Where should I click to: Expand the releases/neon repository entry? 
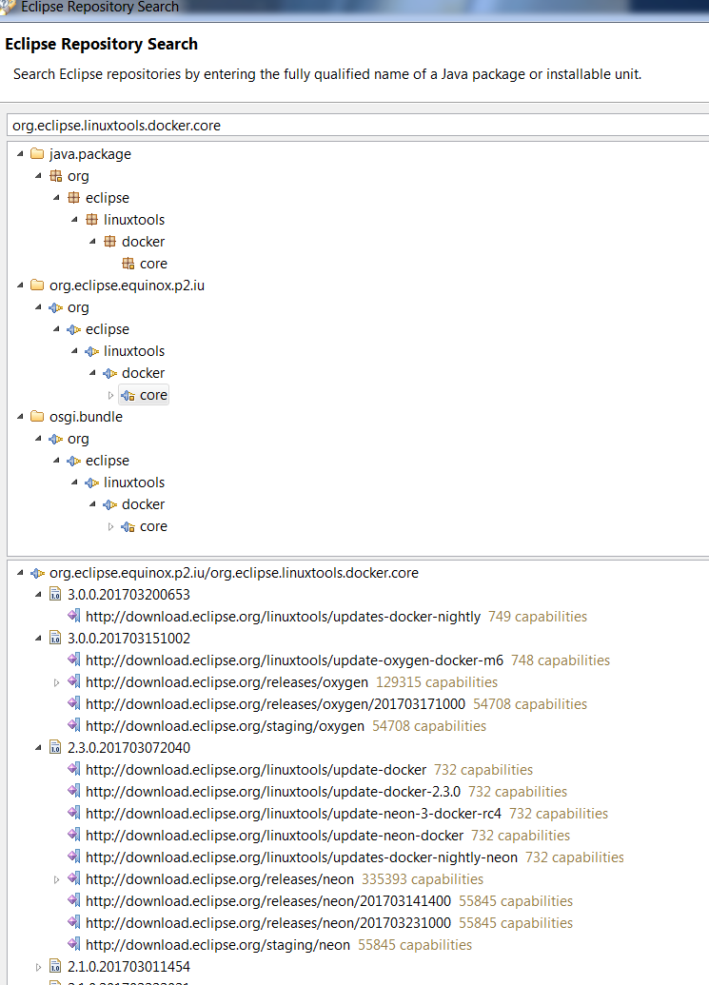[x=56, y=879]
